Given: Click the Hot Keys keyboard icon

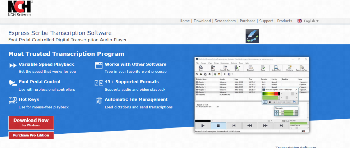Looking at the screenshot, I should click(x=13, y=101).
